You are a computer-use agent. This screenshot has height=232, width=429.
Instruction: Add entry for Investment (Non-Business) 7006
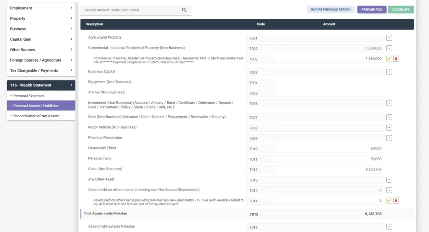coord(389,103)
